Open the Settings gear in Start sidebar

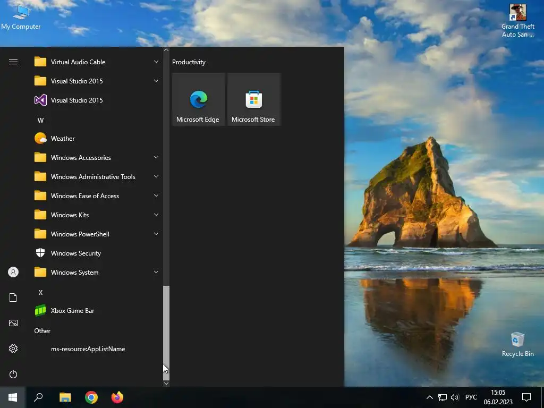click(x=13, y=348)
